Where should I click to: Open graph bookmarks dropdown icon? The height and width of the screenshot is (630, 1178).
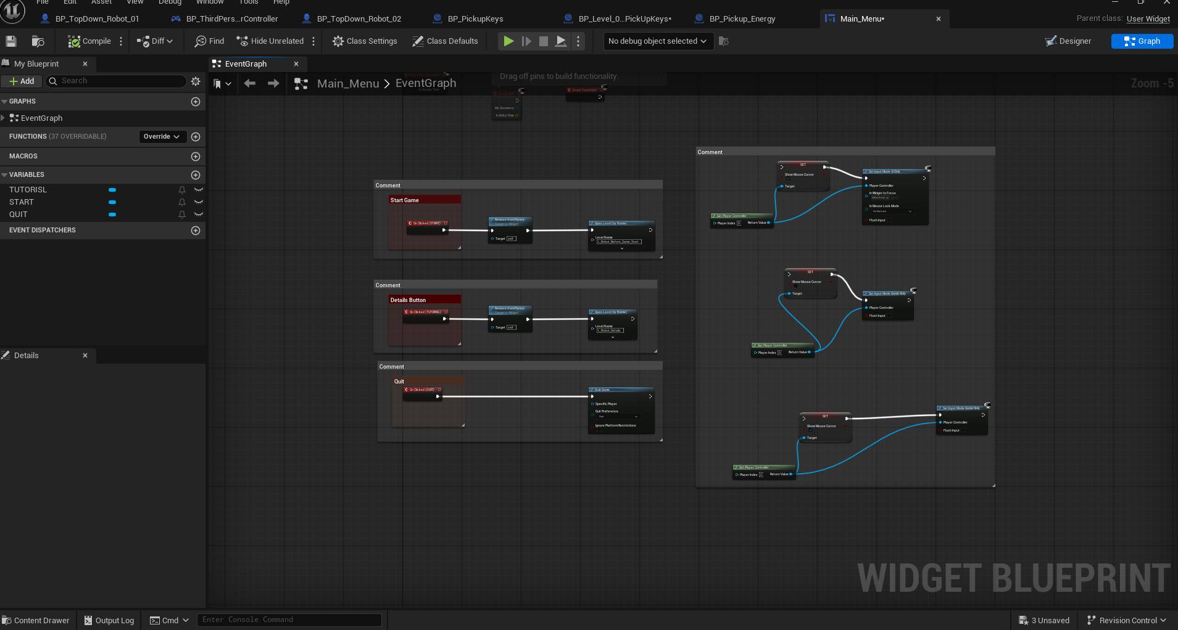tap(222, 83)
